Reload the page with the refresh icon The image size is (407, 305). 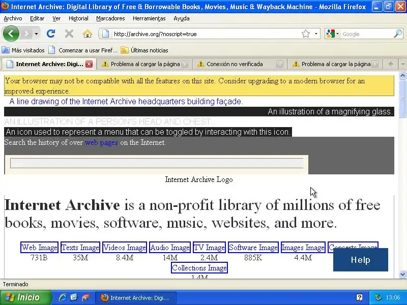[x=50, y=34]
